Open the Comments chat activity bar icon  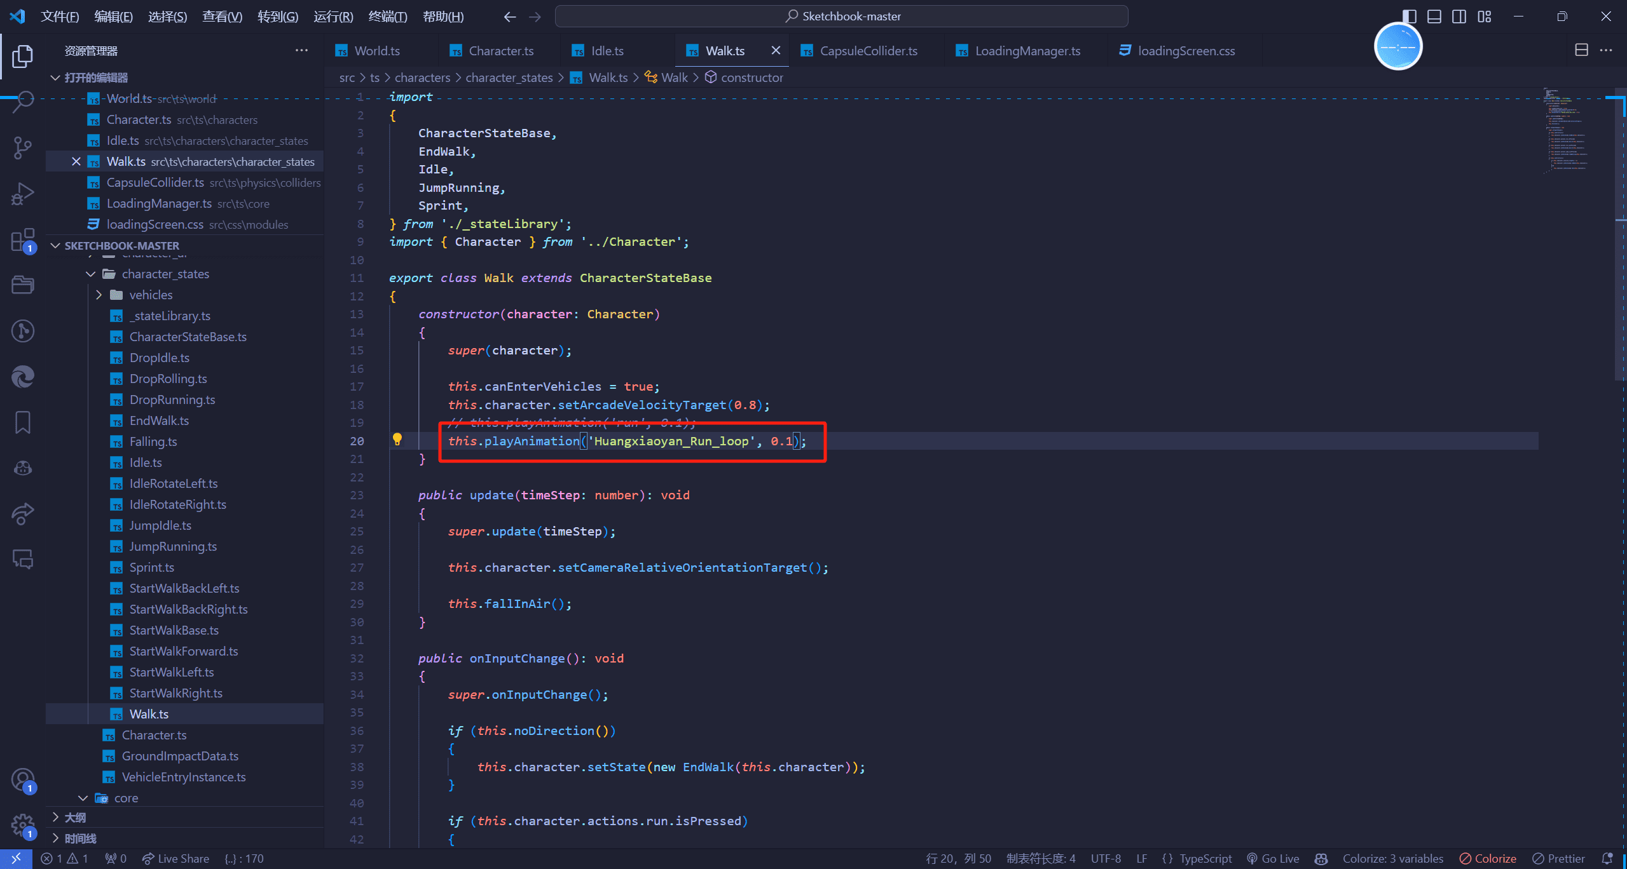23,559
